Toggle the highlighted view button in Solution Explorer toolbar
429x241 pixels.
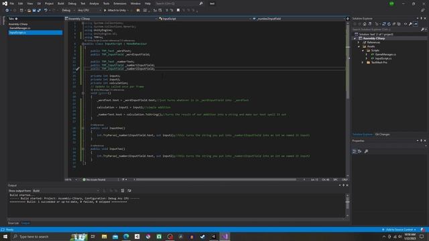click(416, 24)
